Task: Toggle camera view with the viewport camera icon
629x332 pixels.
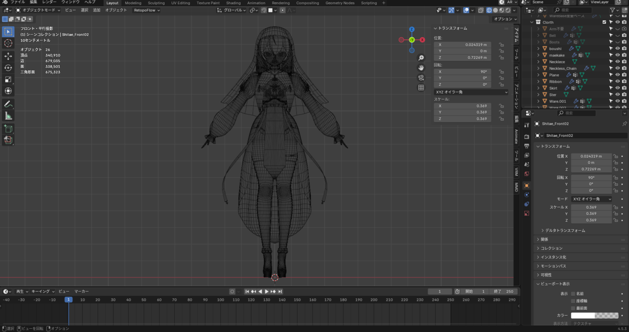Action: pyautogui.click(x=421, y=78)
